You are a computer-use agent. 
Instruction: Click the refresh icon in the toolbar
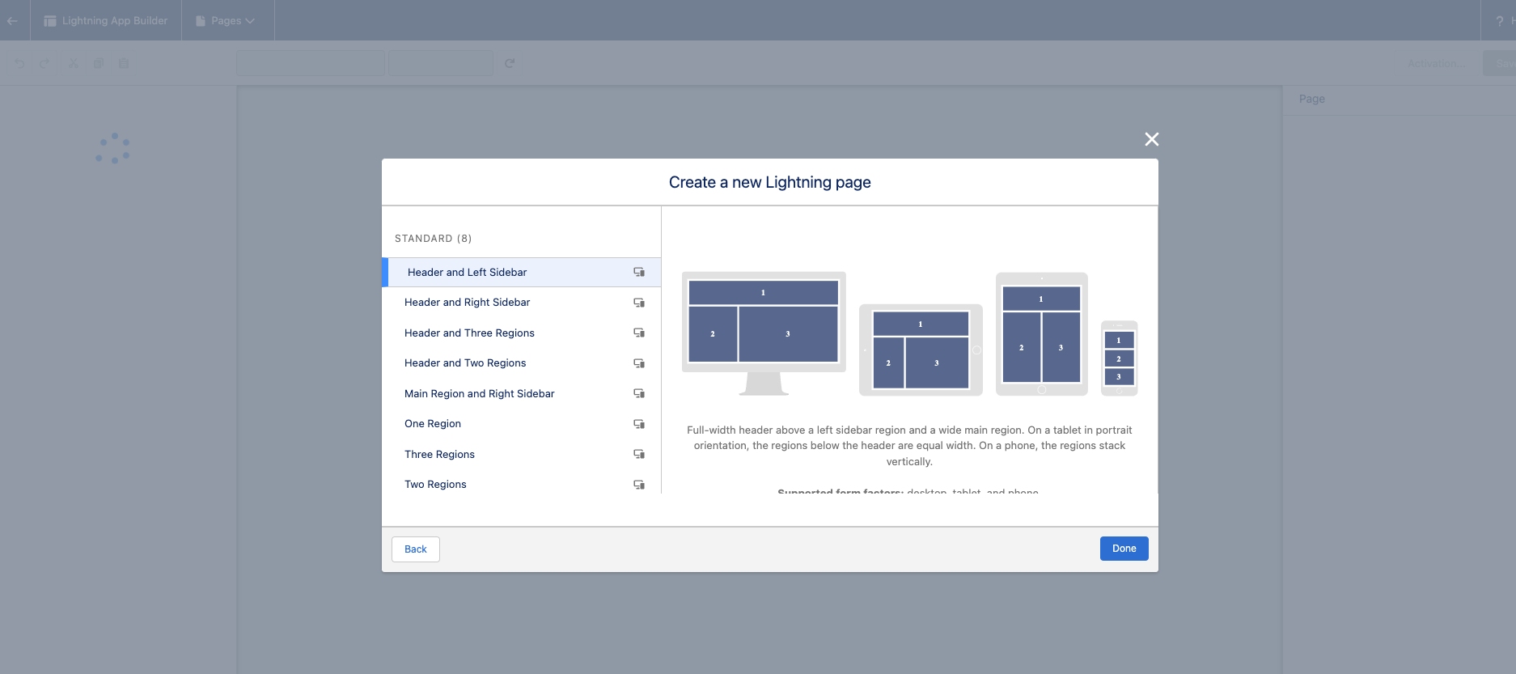[x=510, y=63]
